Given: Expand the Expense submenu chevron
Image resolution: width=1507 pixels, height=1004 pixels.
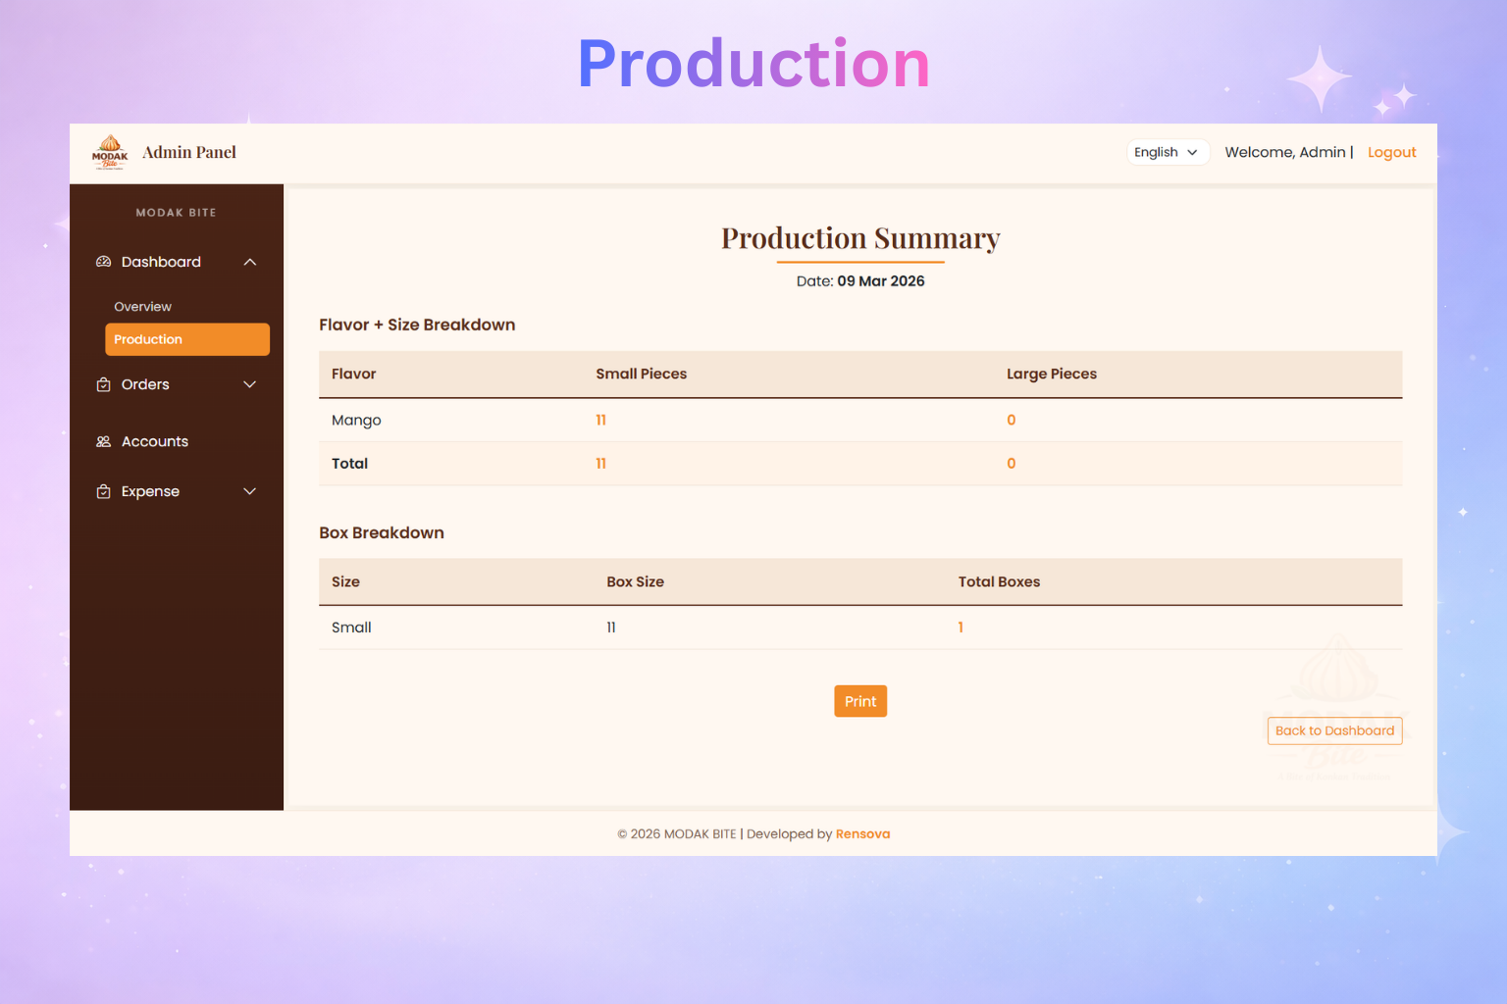Looking at the screenshot, I should (250, 491).
